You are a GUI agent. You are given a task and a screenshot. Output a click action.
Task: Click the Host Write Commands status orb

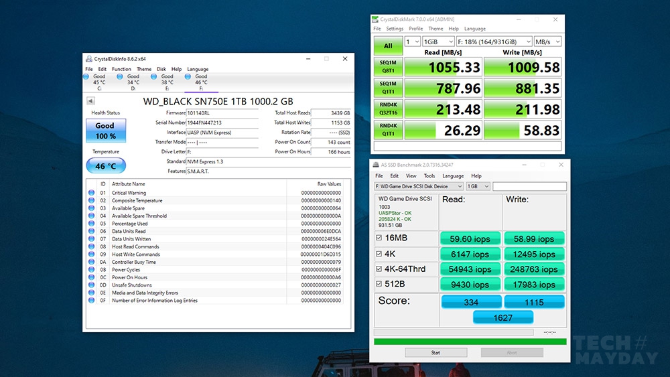click(x=91, y=254)
